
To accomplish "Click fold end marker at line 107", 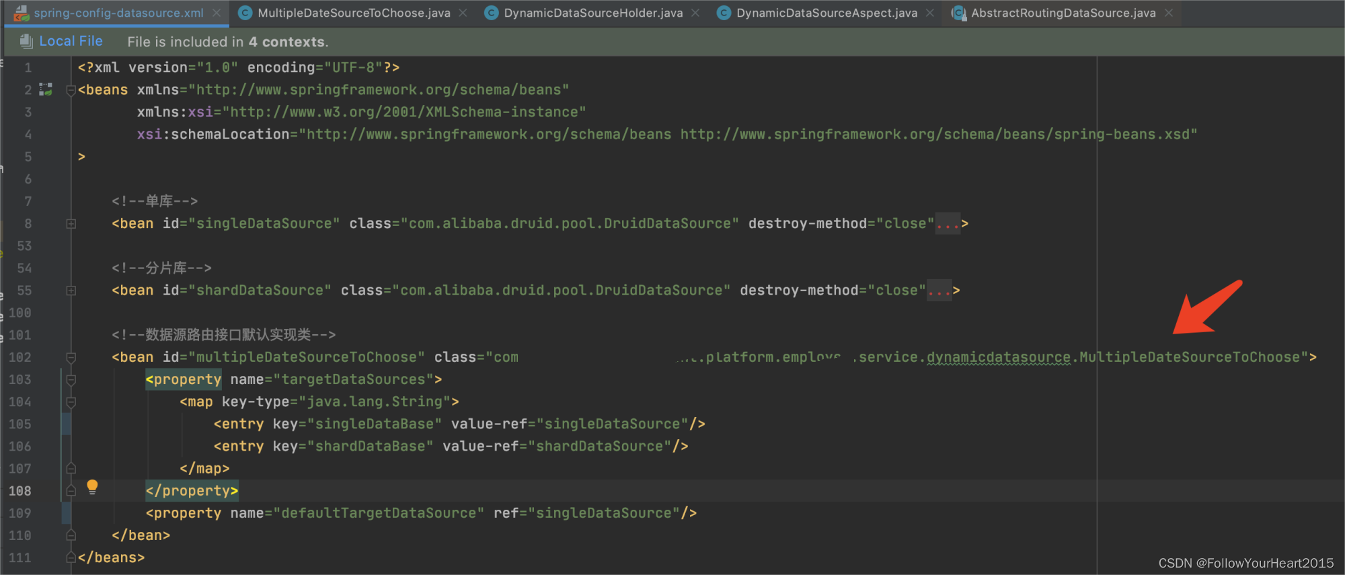I will pyautogui.click(x=71, y=468).
